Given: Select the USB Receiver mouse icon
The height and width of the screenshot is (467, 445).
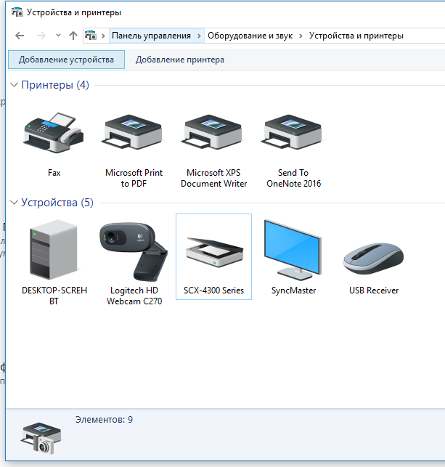Looking at the screenshot, I should [373, 259].
